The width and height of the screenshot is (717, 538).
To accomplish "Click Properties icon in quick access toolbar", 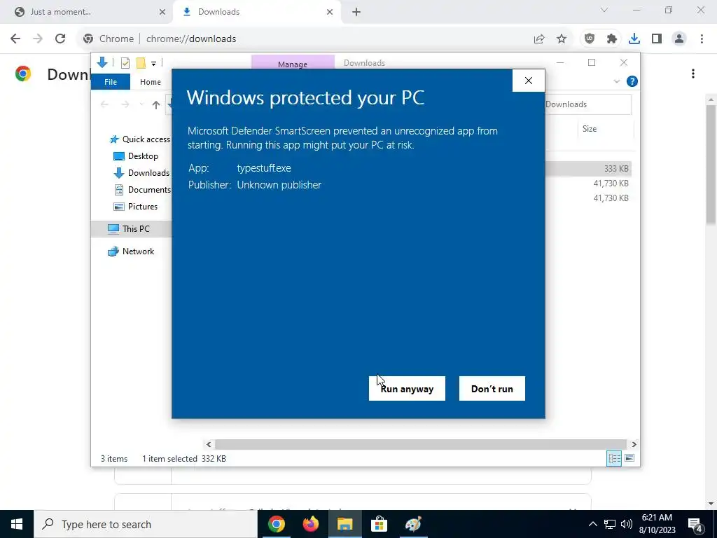I will click(x=125, y=63).
